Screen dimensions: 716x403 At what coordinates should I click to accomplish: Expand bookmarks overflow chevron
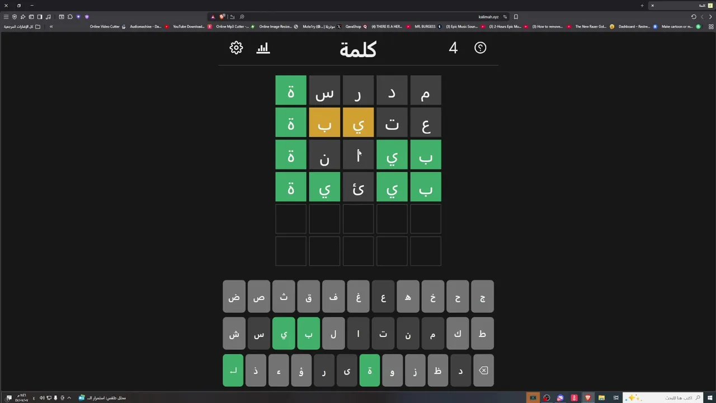[51, 26]
